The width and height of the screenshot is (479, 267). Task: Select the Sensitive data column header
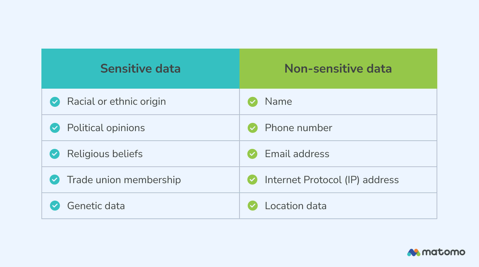140,68
